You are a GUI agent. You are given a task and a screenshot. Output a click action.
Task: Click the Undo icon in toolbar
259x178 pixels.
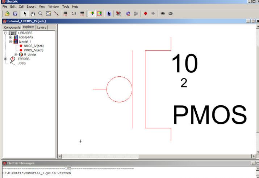tap(128, 14)
